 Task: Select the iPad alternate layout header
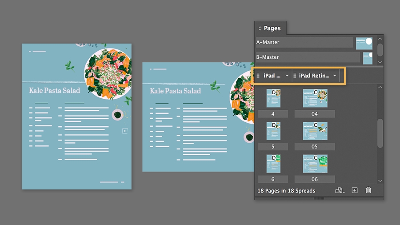[x=273, y=76]
